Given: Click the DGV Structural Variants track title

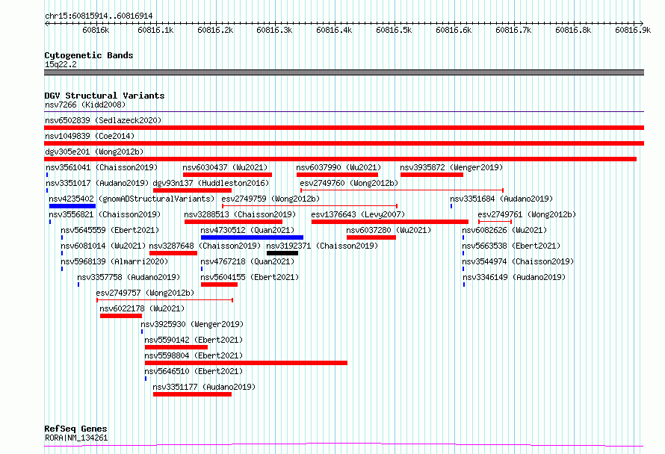Looking at the screenshot, I should point(105,96).
